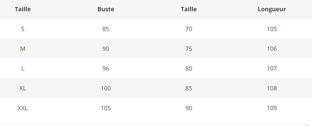The width and height of the screenshot is (312, 126).
Task: Click waist value 75 for size M
Action: [189, 49]
